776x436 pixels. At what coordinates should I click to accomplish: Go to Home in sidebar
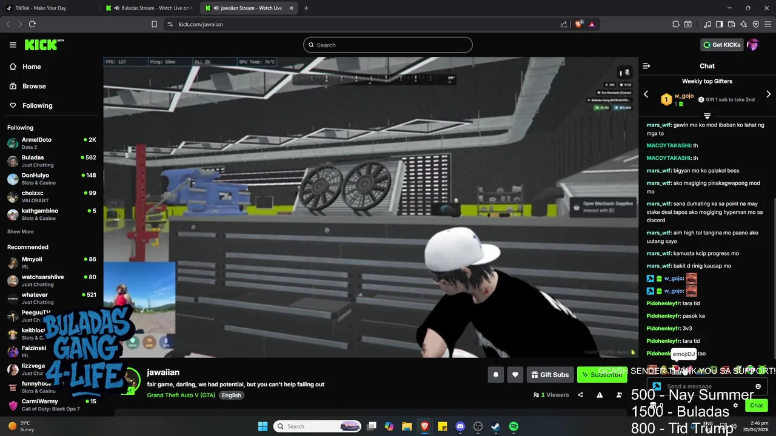tap(25, 67)
